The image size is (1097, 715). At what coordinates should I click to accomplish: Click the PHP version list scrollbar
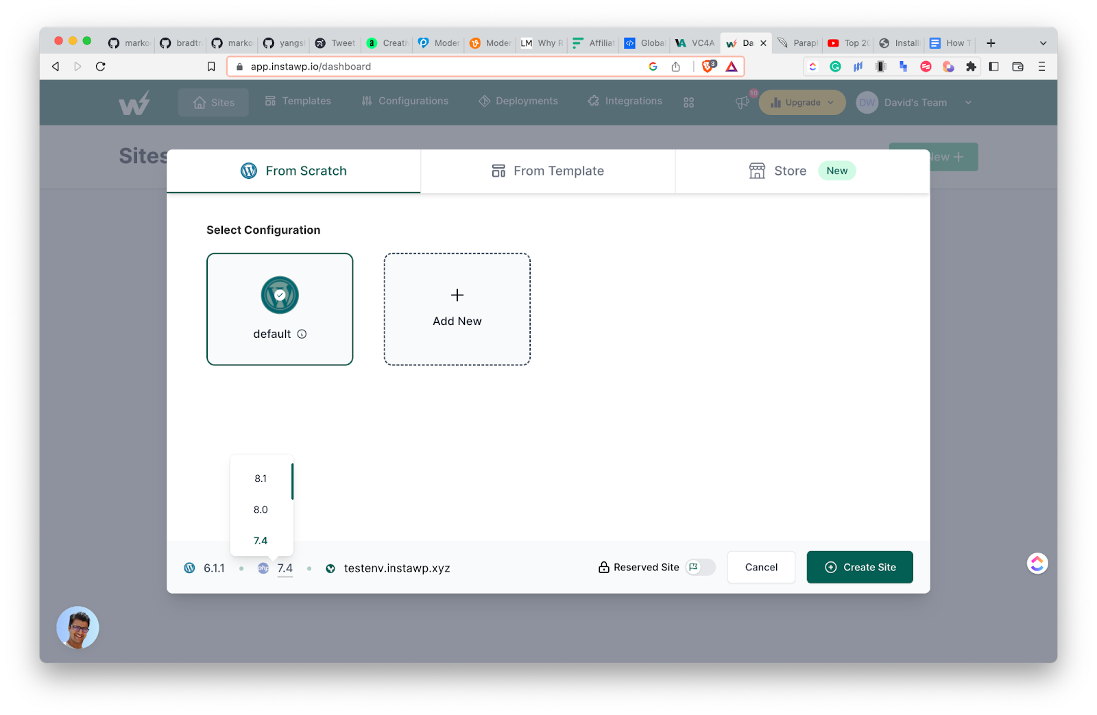[x=292, y=481]
